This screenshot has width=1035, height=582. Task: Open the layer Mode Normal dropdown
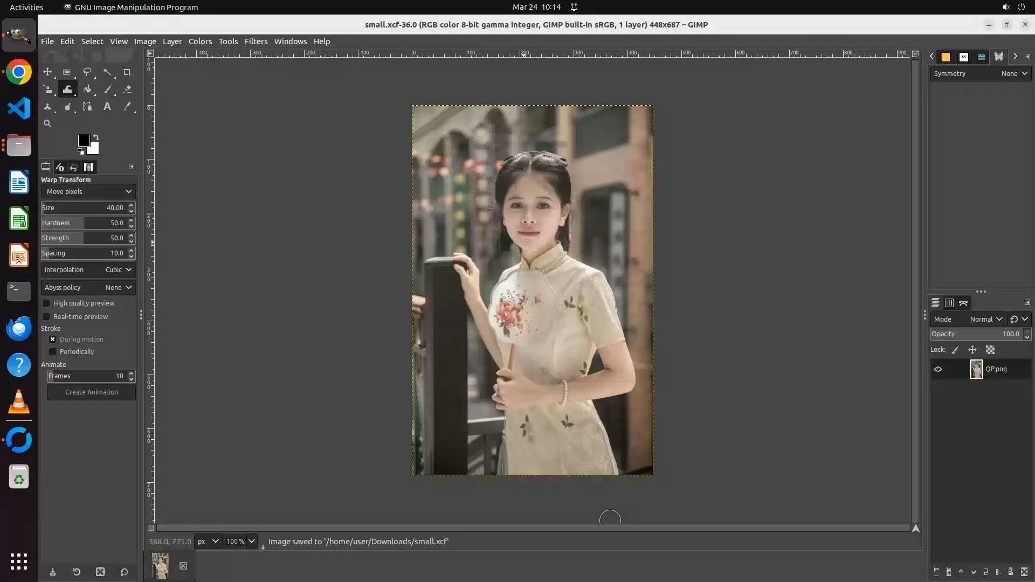pos(986,319)
